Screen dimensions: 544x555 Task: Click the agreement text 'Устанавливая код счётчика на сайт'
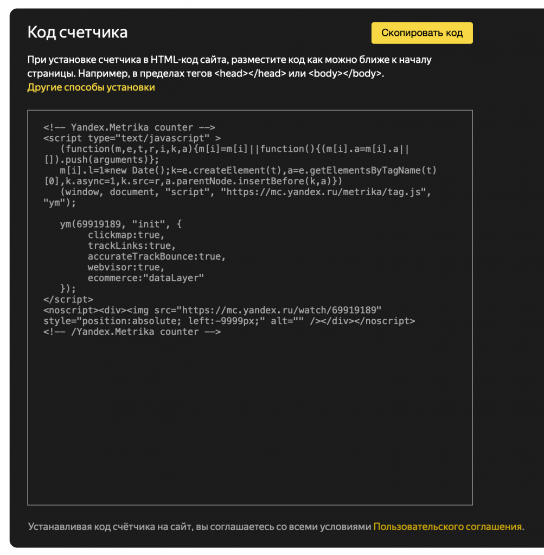pos(111,527)
